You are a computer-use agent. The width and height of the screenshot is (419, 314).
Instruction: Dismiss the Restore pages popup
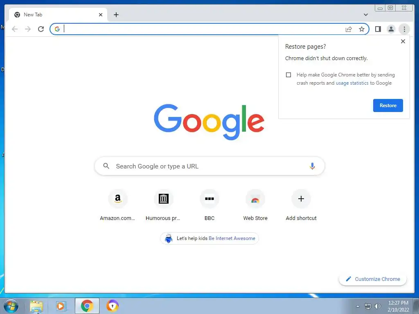[x=403, y=41]
